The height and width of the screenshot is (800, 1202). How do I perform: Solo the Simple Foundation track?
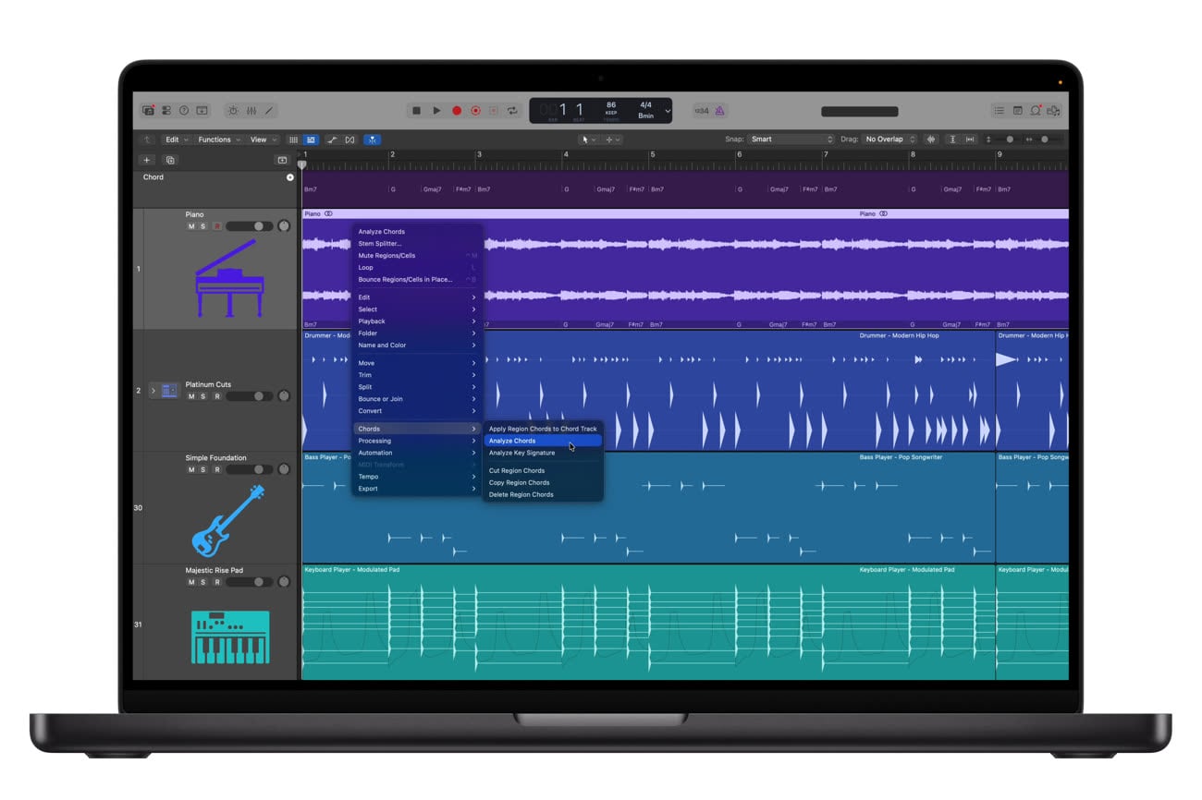[203, 469]
